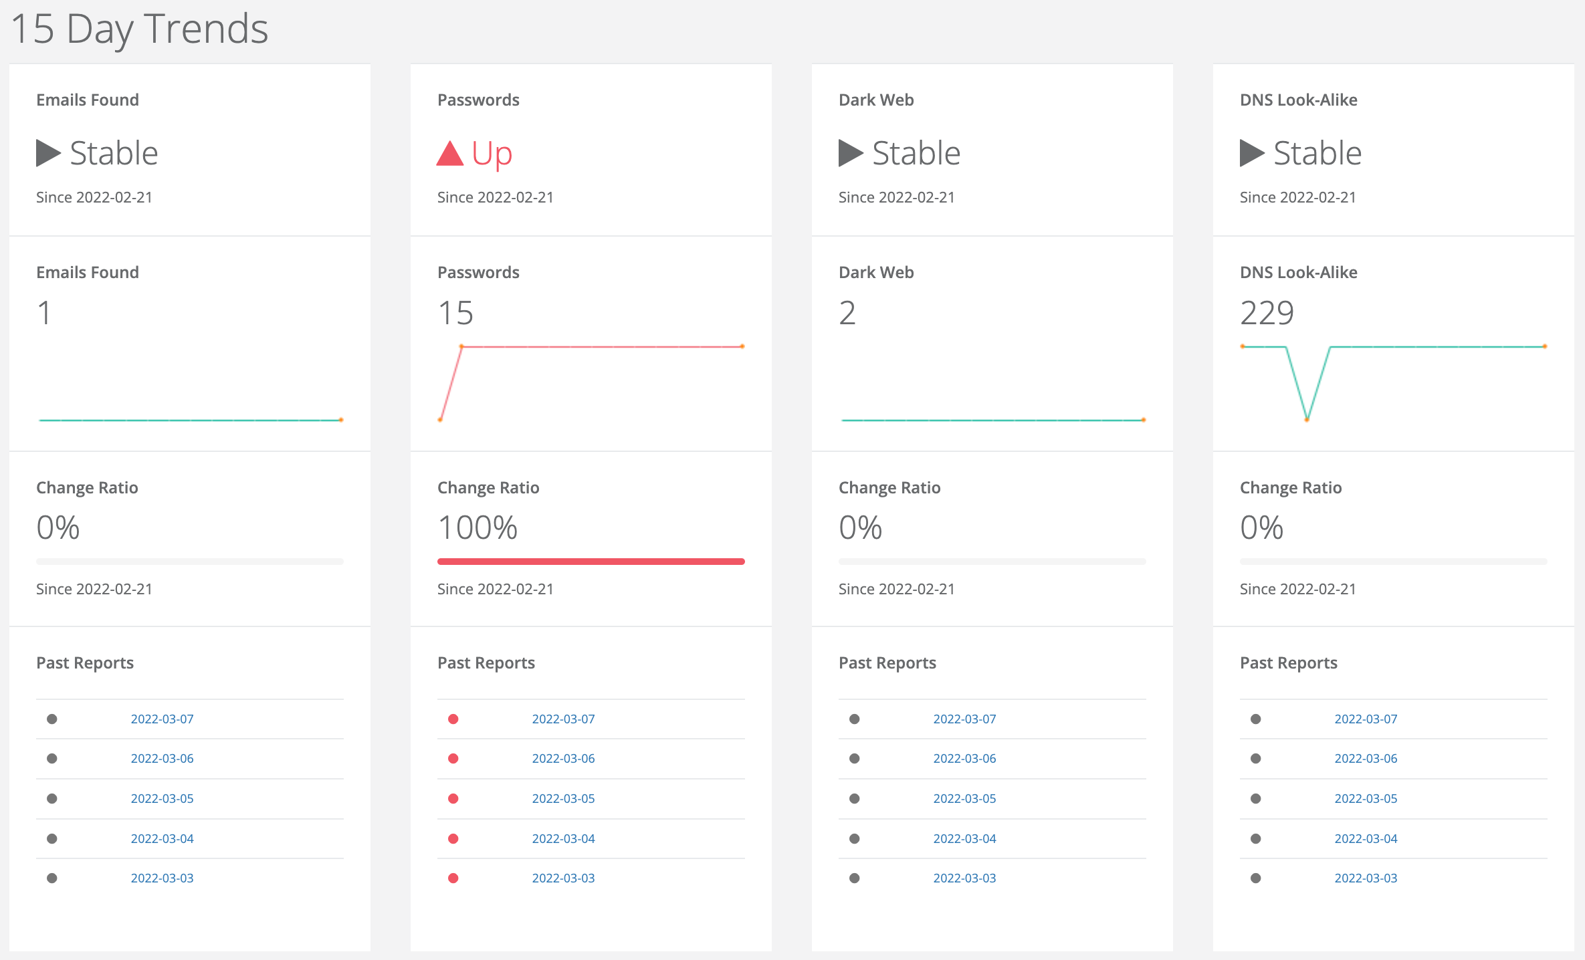
Task: Click the 15 Day Trends heading
Action: pyautogui.click(x=140, y=29)
